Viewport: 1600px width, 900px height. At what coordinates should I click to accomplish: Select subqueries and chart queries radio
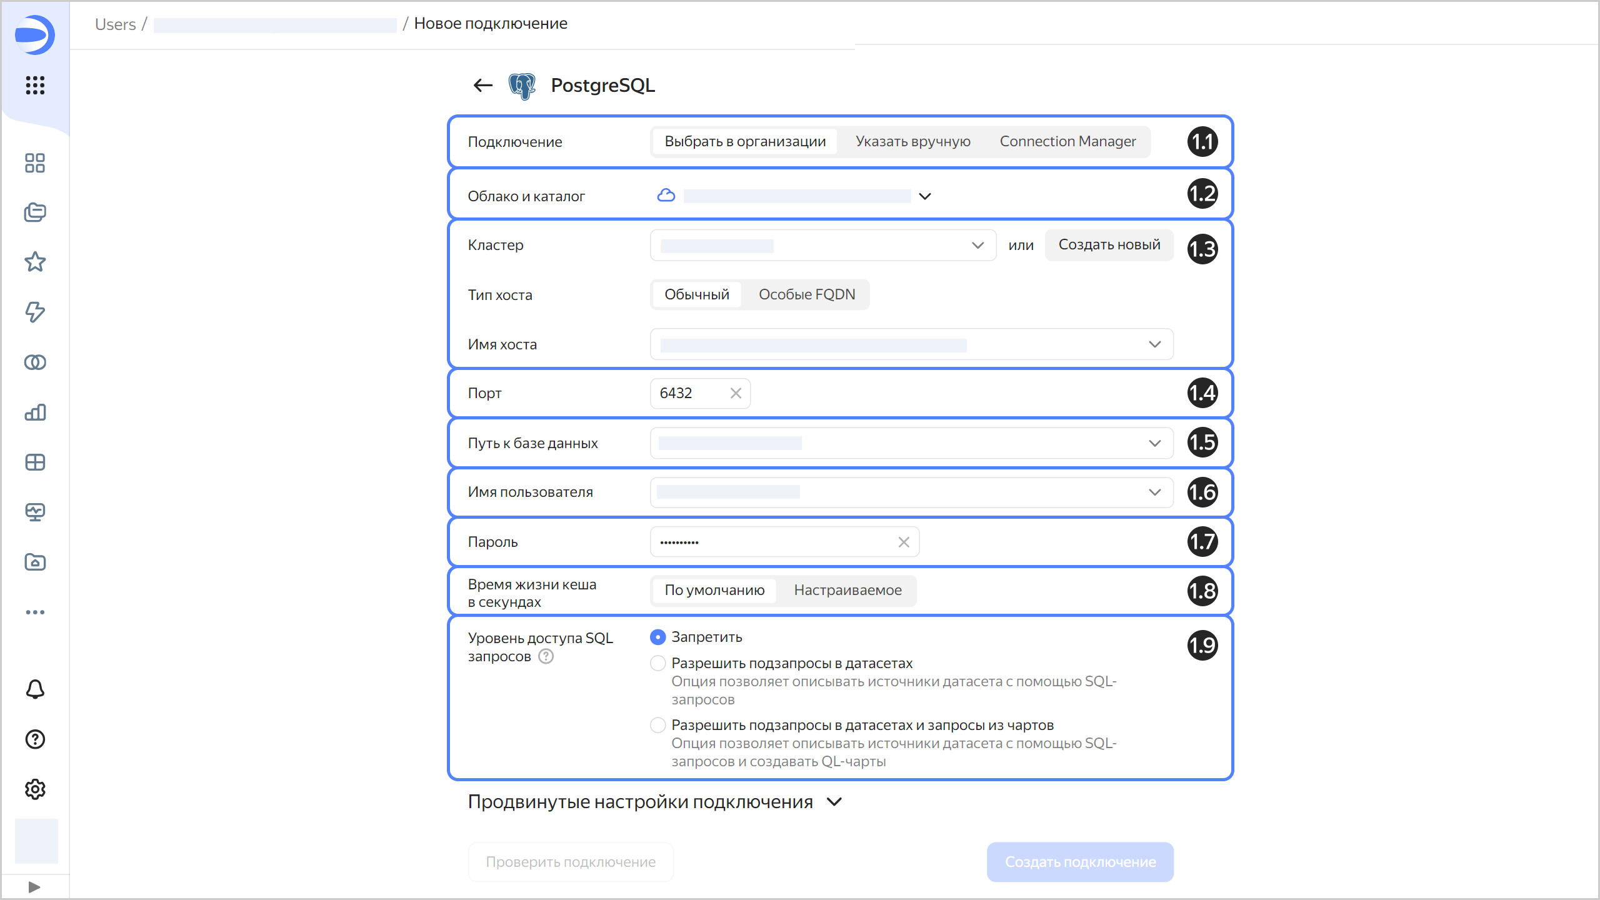click(x=657, y=725)
